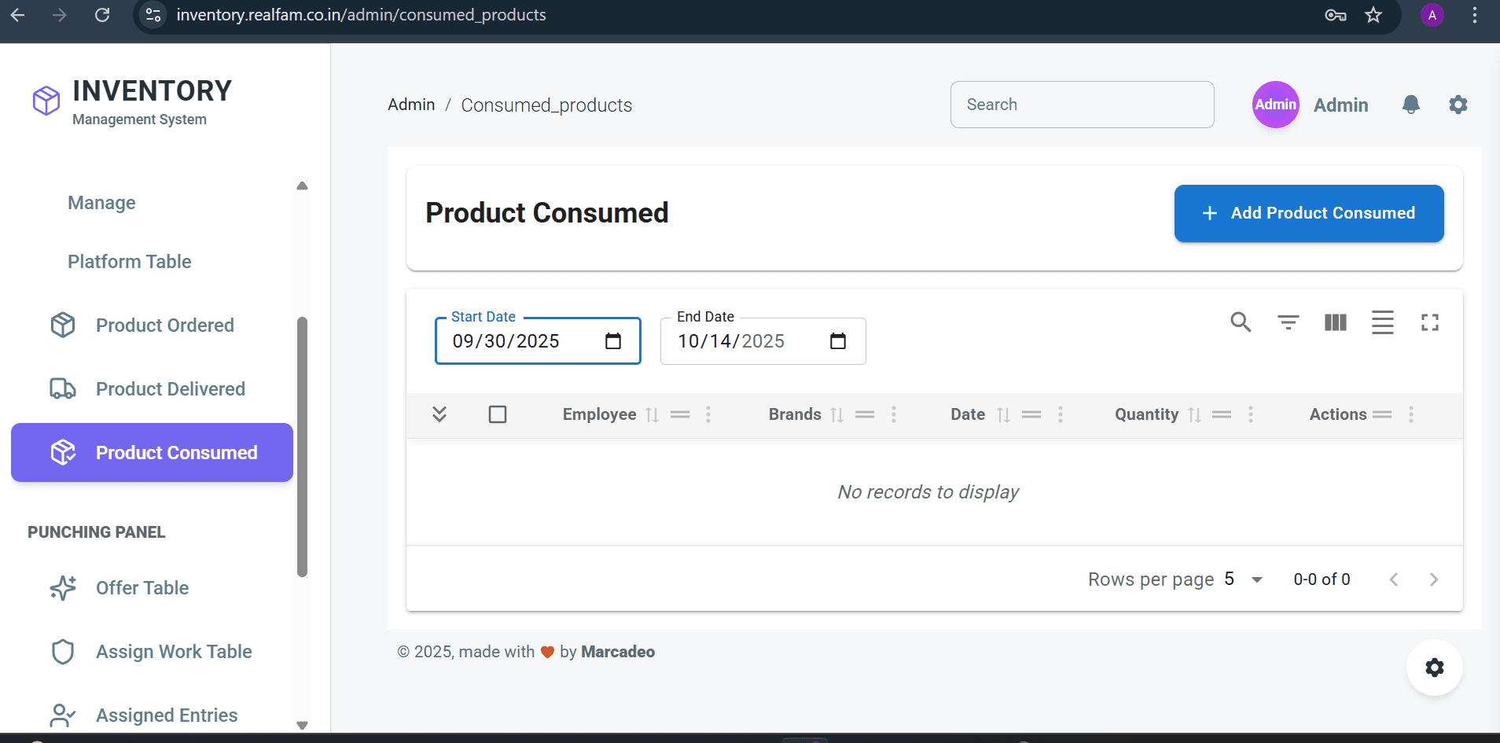Open the Offer Table page

[142, 587]
